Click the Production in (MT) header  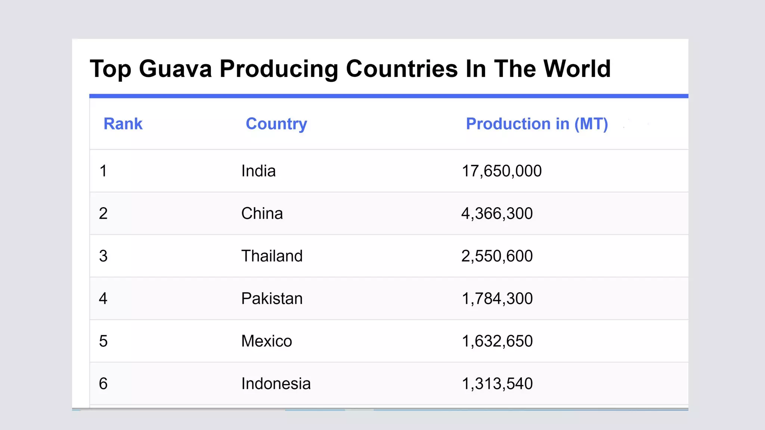point(537,124)
